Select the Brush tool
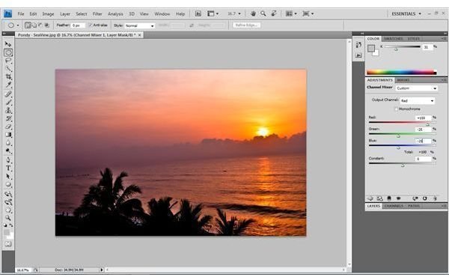 click(x=8, y=102)
